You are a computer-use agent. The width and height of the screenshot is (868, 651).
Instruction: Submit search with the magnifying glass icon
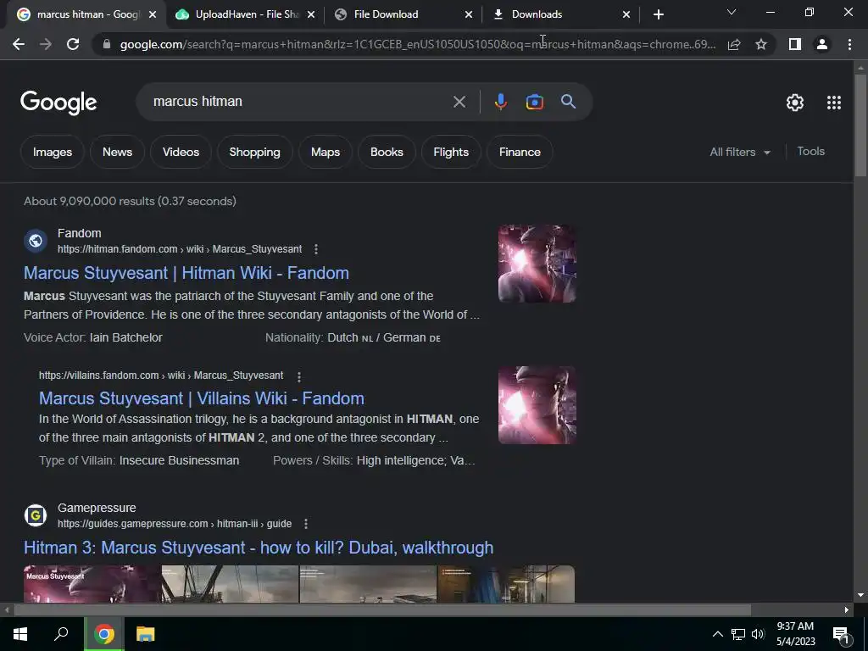[569, 102]
